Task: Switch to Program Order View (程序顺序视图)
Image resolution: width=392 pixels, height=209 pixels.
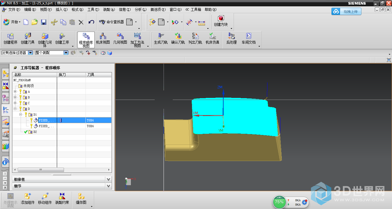Action: [86, 40]
